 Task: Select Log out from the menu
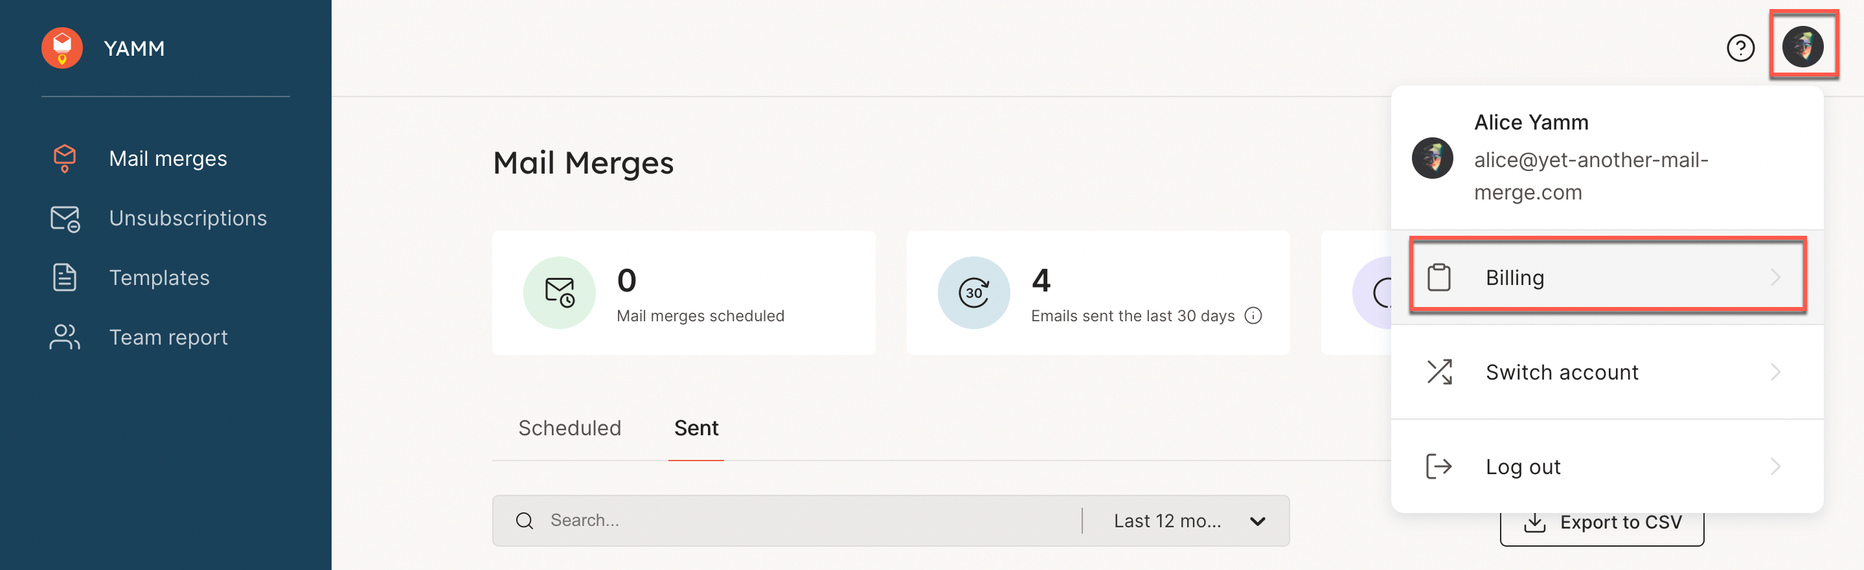(1523, 466)
